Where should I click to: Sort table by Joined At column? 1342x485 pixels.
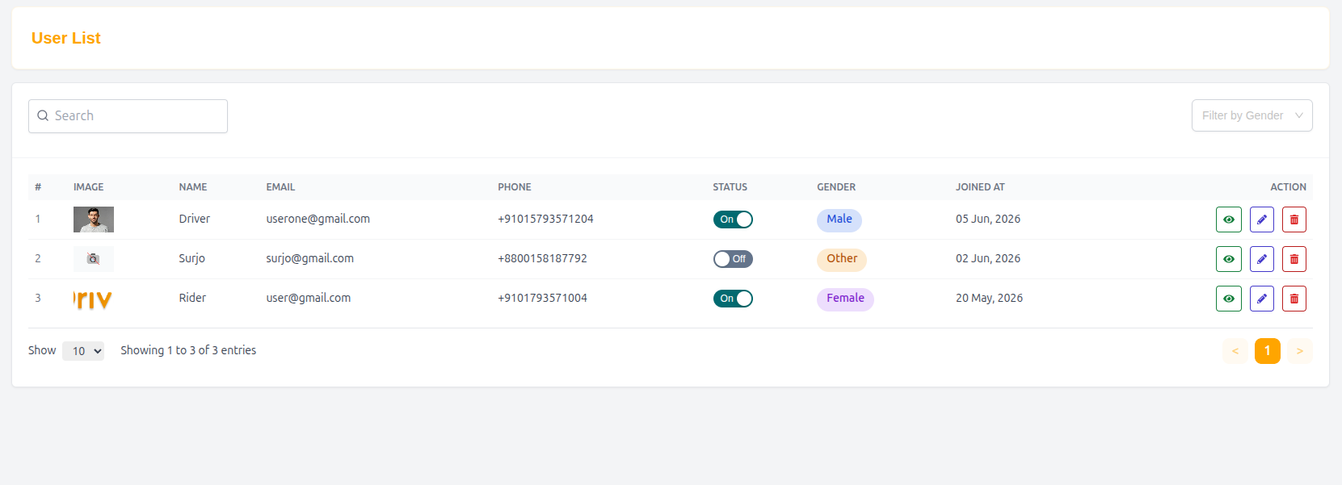point(980,187)
